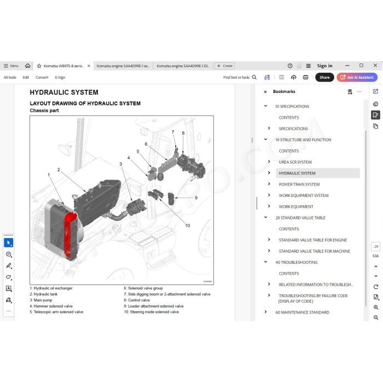Click the zoom out icon

[376, 317]
